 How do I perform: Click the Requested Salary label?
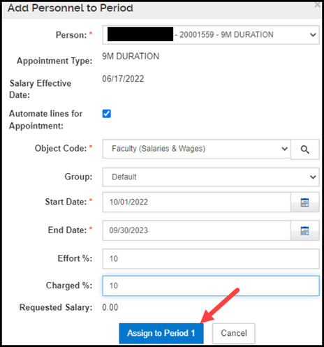click(56, 307)
